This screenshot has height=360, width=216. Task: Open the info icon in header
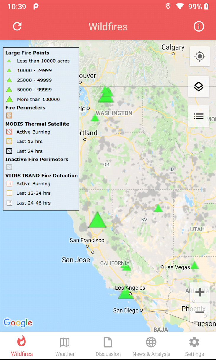(x=199, y=27)
